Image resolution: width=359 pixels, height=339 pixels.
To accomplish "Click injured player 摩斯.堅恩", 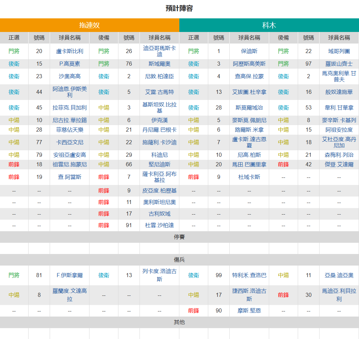I will (x=249, y=311).
